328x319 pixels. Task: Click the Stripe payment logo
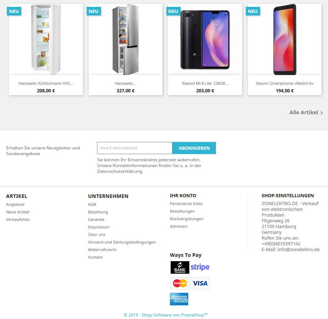pos(200,267)
